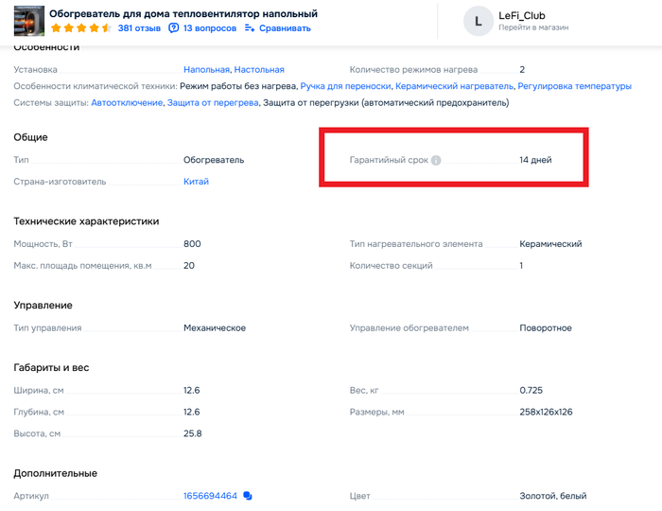Open the Китай country link

pyautogui.click(x=196, y=182)
